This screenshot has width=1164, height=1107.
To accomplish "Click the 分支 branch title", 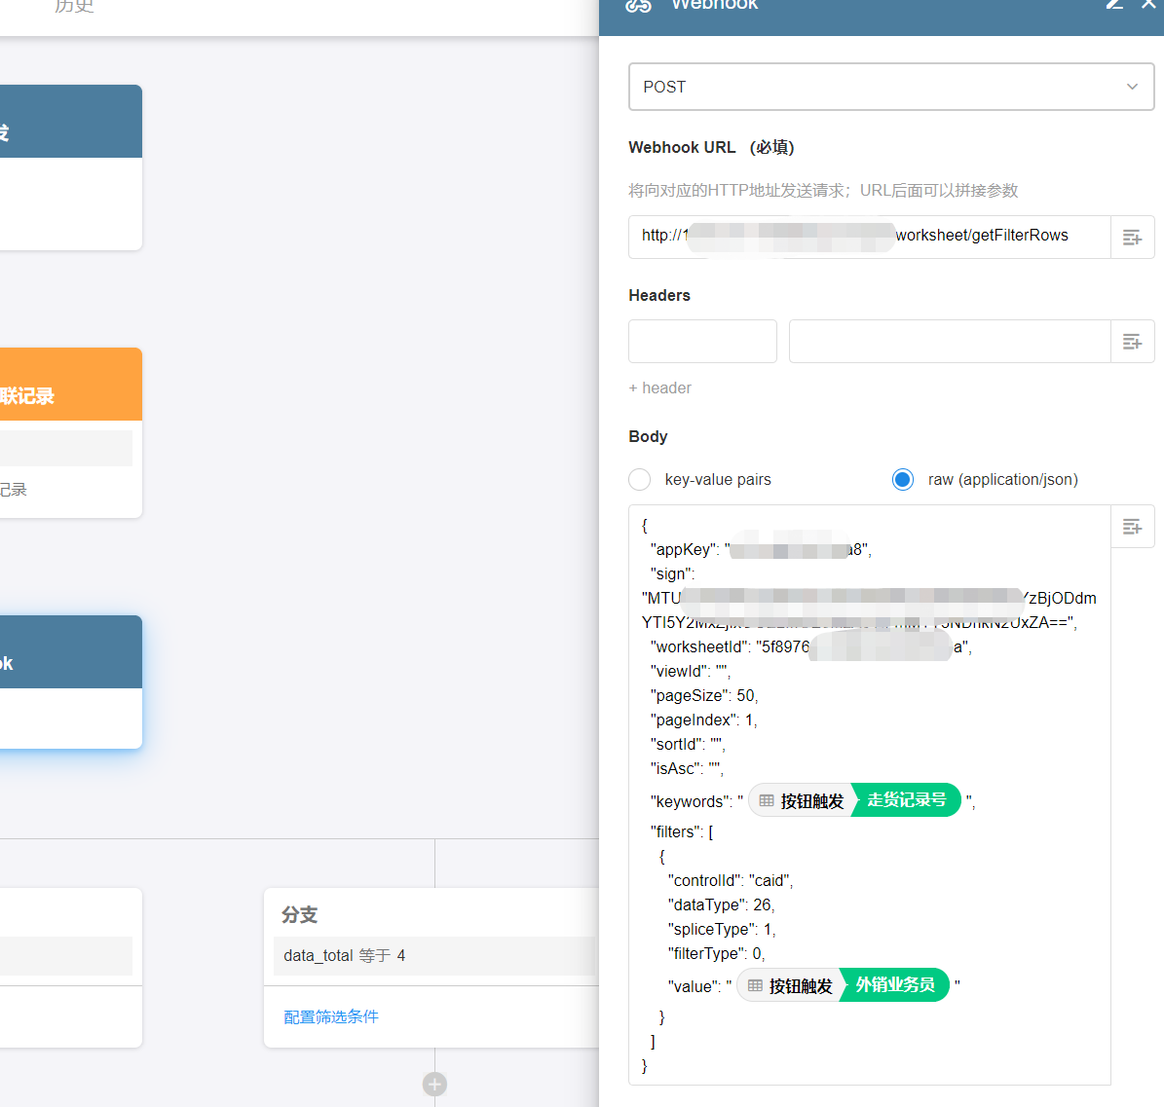I will 300,915.
